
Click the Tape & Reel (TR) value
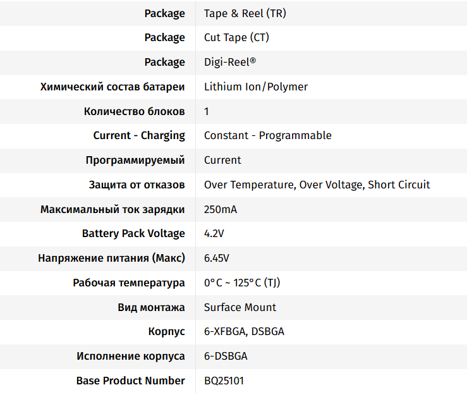pos(245,13)
